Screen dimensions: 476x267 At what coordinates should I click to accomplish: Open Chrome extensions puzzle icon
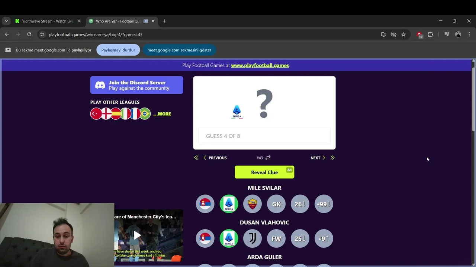click(x=430, y=34)
